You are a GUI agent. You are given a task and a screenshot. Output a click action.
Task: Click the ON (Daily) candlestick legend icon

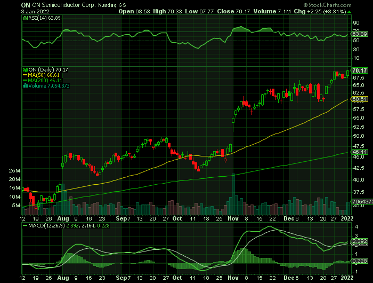tap(23, 69)
